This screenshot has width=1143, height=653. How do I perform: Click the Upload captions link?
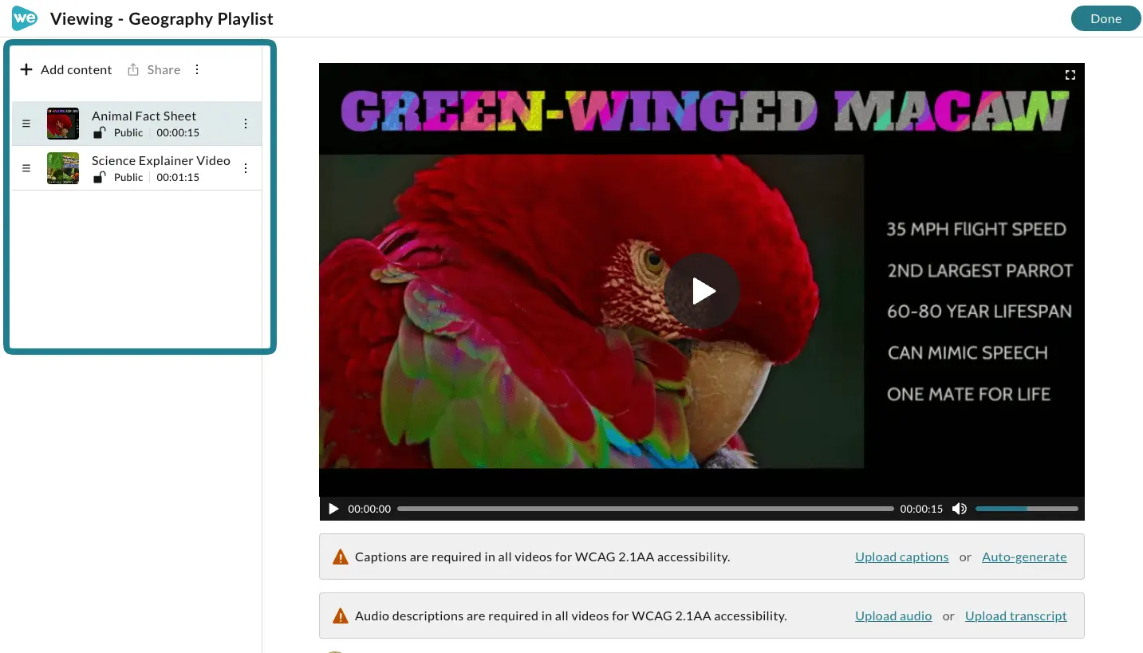point(901,557)
